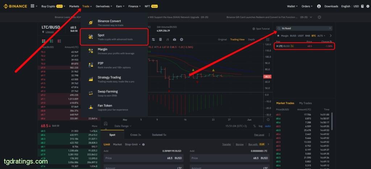Expand the Finance menu
Screen dimensions: 371x169
point(134,7)
